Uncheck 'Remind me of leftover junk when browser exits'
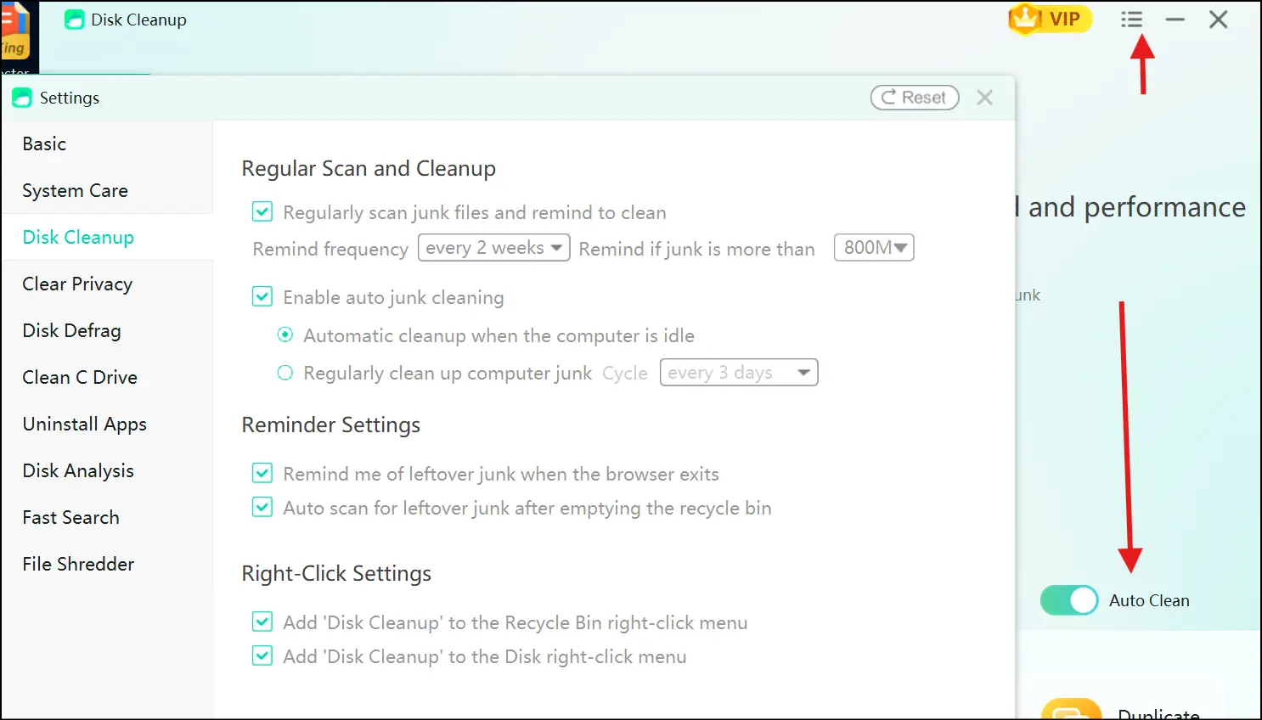 [x=262, y=473]
